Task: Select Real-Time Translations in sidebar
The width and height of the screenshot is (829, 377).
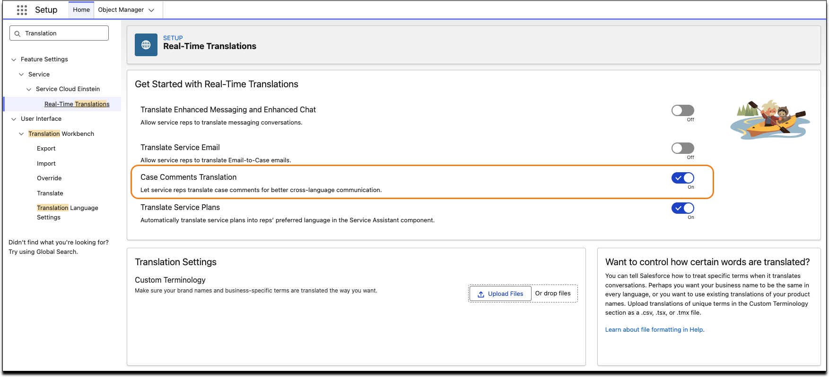Action: (77, 104)
